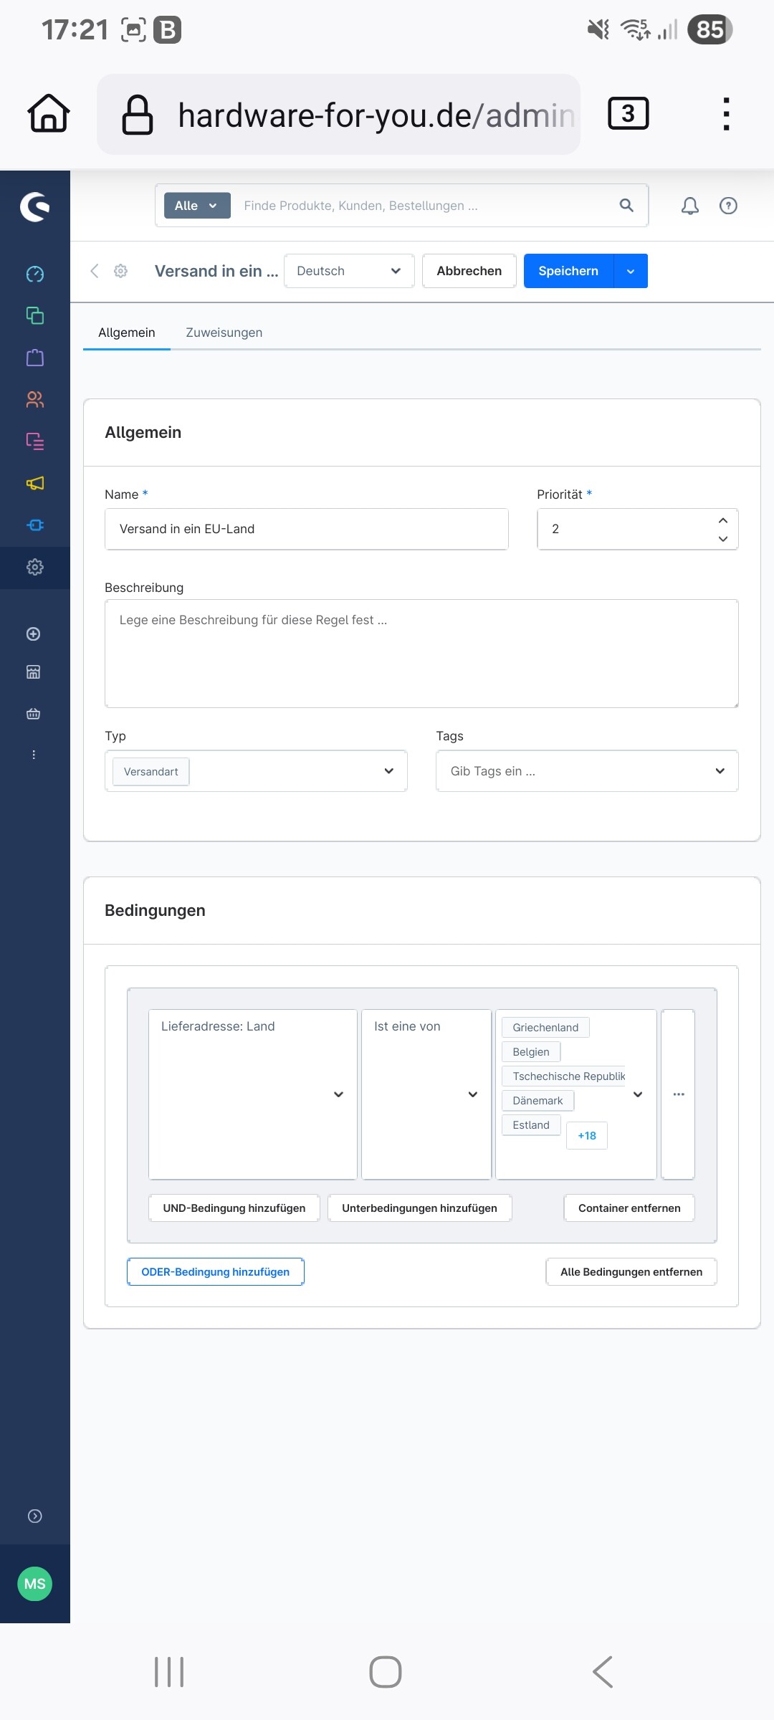Click the Abbrechen button
774x1720 pixels.
click(469, 271)
